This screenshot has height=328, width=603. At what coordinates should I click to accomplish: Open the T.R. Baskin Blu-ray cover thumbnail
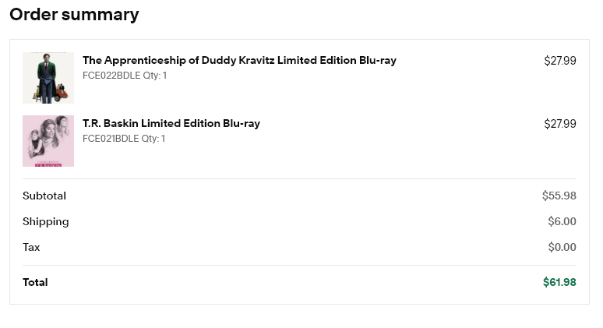[x=48, y=141]
